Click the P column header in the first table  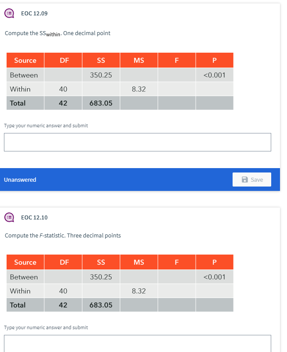pos(214,60)
